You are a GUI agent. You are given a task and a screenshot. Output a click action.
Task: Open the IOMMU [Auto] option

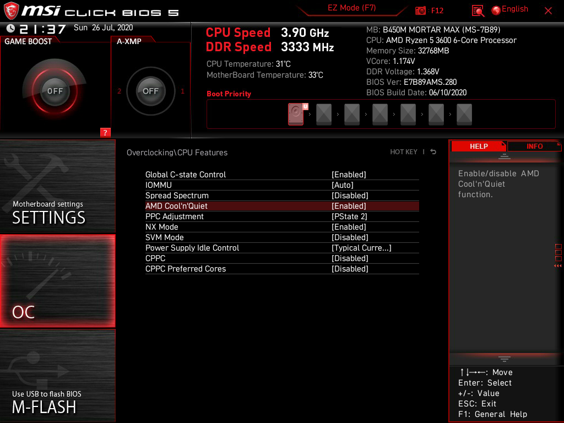click(x=342, y=185)
